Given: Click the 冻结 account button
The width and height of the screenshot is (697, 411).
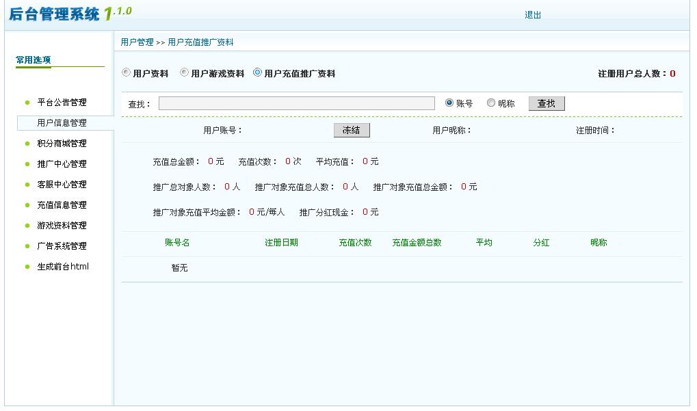Looking at the screenshot, I should tap(351, 130).
